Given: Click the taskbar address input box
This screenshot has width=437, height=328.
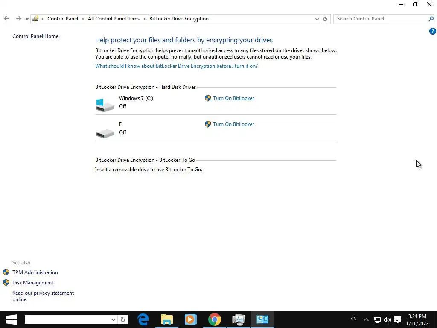Looking at the screenshot, I should coord(67,319).
